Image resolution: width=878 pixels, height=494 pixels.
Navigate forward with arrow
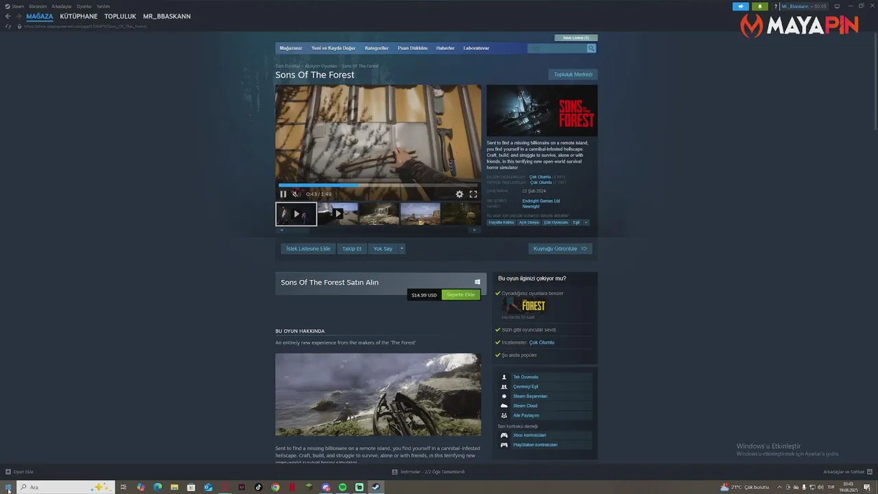pyautogui.click(x=18, y=16)
